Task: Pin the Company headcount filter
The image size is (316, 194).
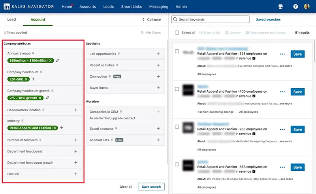Action: [x=41, y=72]
